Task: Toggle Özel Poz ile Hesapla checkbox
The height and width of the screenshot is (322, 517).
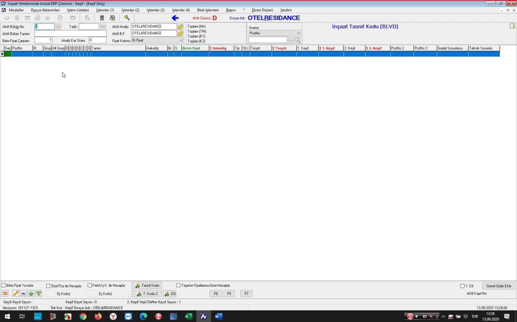Action: (x=48, y=286)
